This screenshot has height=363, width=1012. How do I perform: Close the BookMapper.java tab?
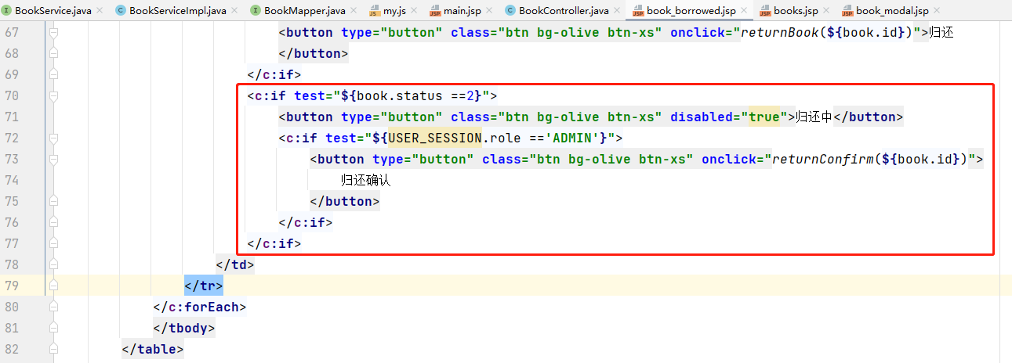(354, 11)
